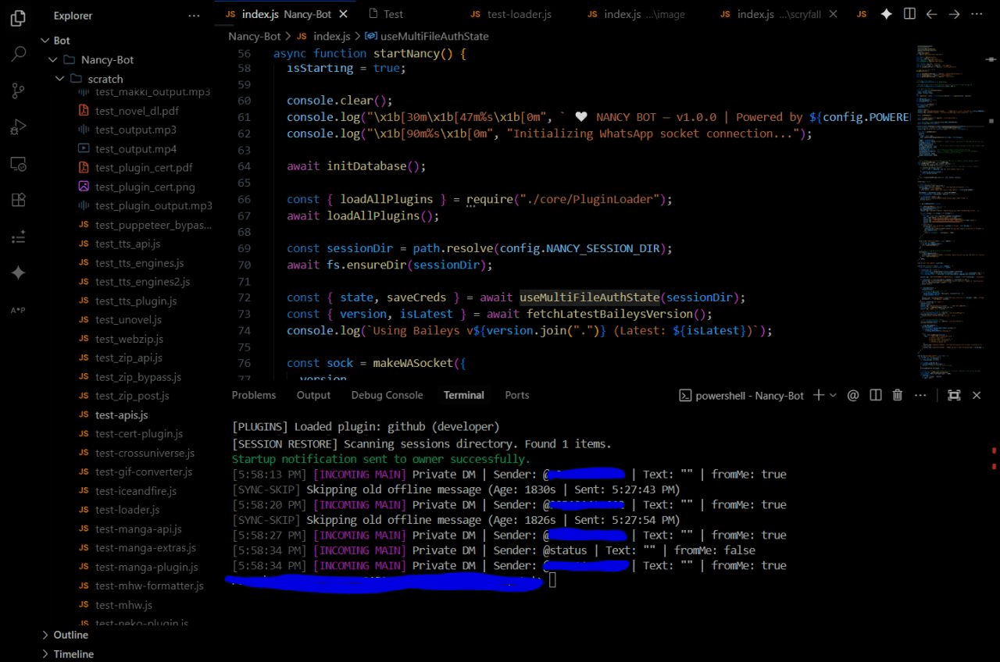Kill the terminal with the trash icon
The height and width of the screenshot is (662, 1000).
tap(898, 395)
